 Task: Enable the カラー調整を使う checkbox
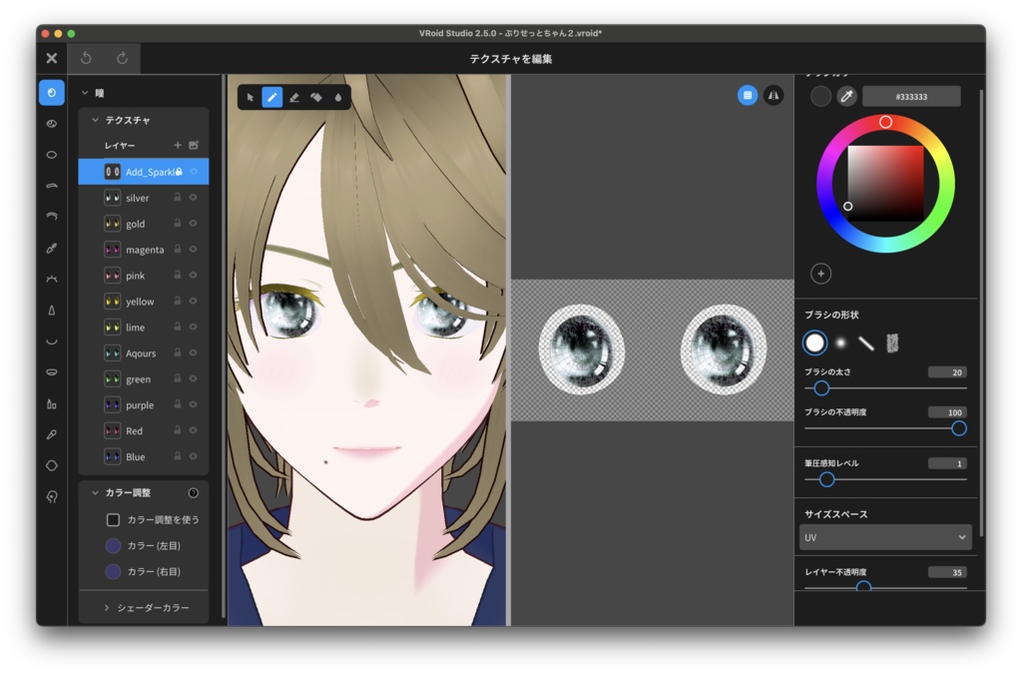coord(113,519)
